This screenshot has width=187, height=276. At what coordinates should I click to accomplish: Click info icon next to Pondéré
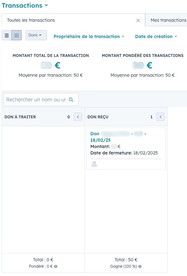tap(56, 266)
